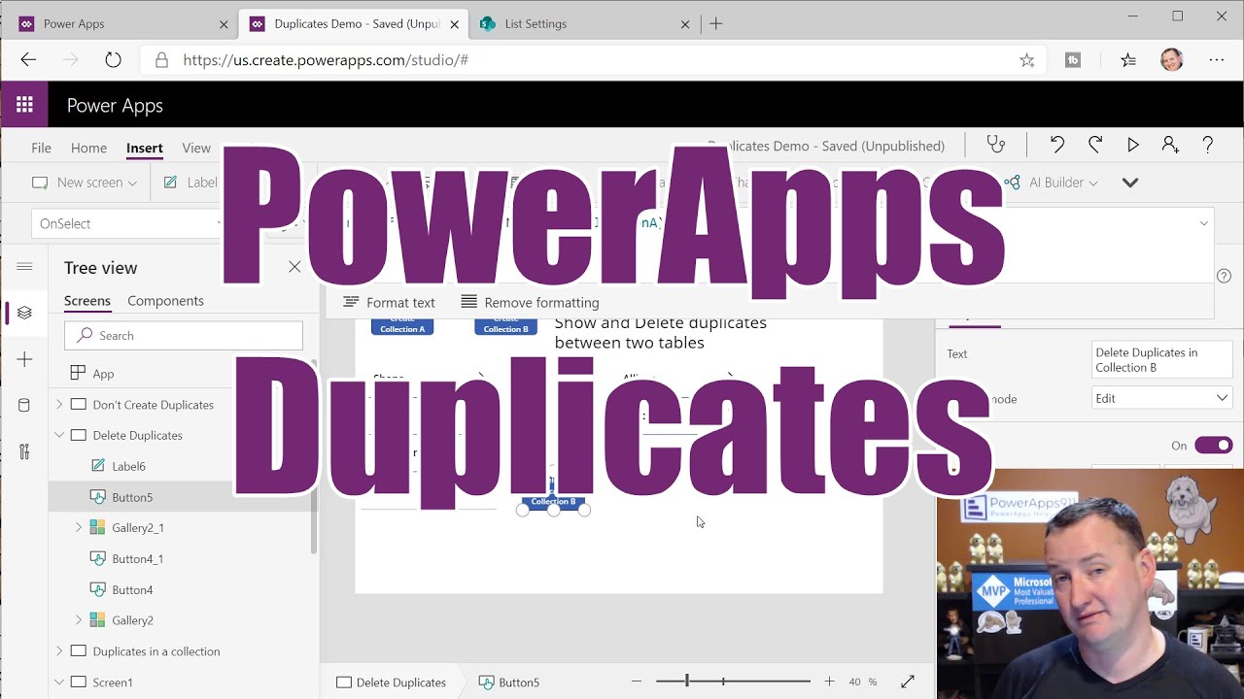Collapse the Screen1 node
This screenshot has height=699, width=1244.
(x=59, y=682)
